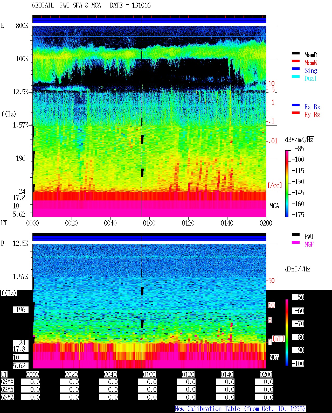Click the 800K frequency axis label

tap(22, 25)
